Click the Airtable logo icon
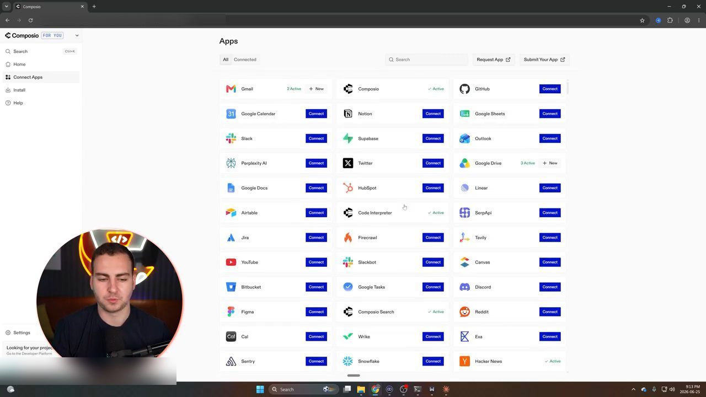The width and height of the screenshot is (706, 397). (x=231, y=213)
